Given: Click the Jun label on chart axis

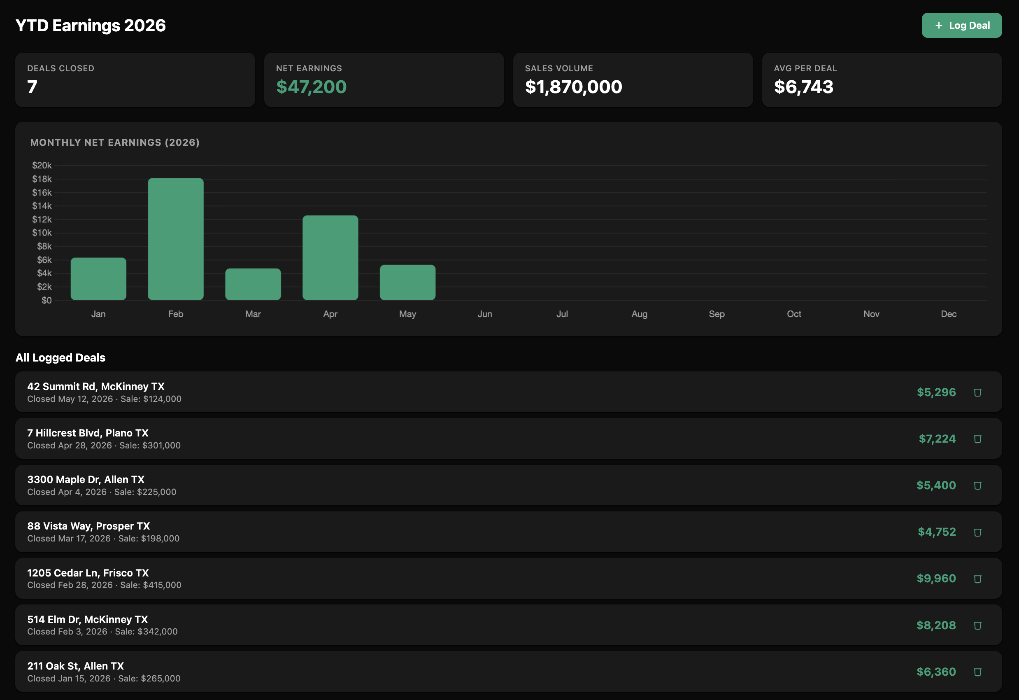Looking at the screenshot, I should (x=485, y=314).
